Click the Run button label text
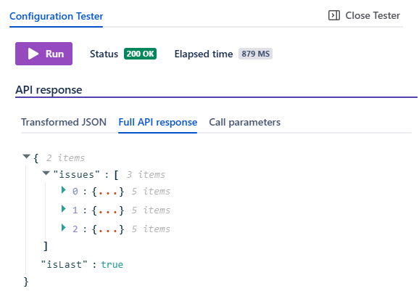The image size is (419, 291). click(x=55, y=54)
